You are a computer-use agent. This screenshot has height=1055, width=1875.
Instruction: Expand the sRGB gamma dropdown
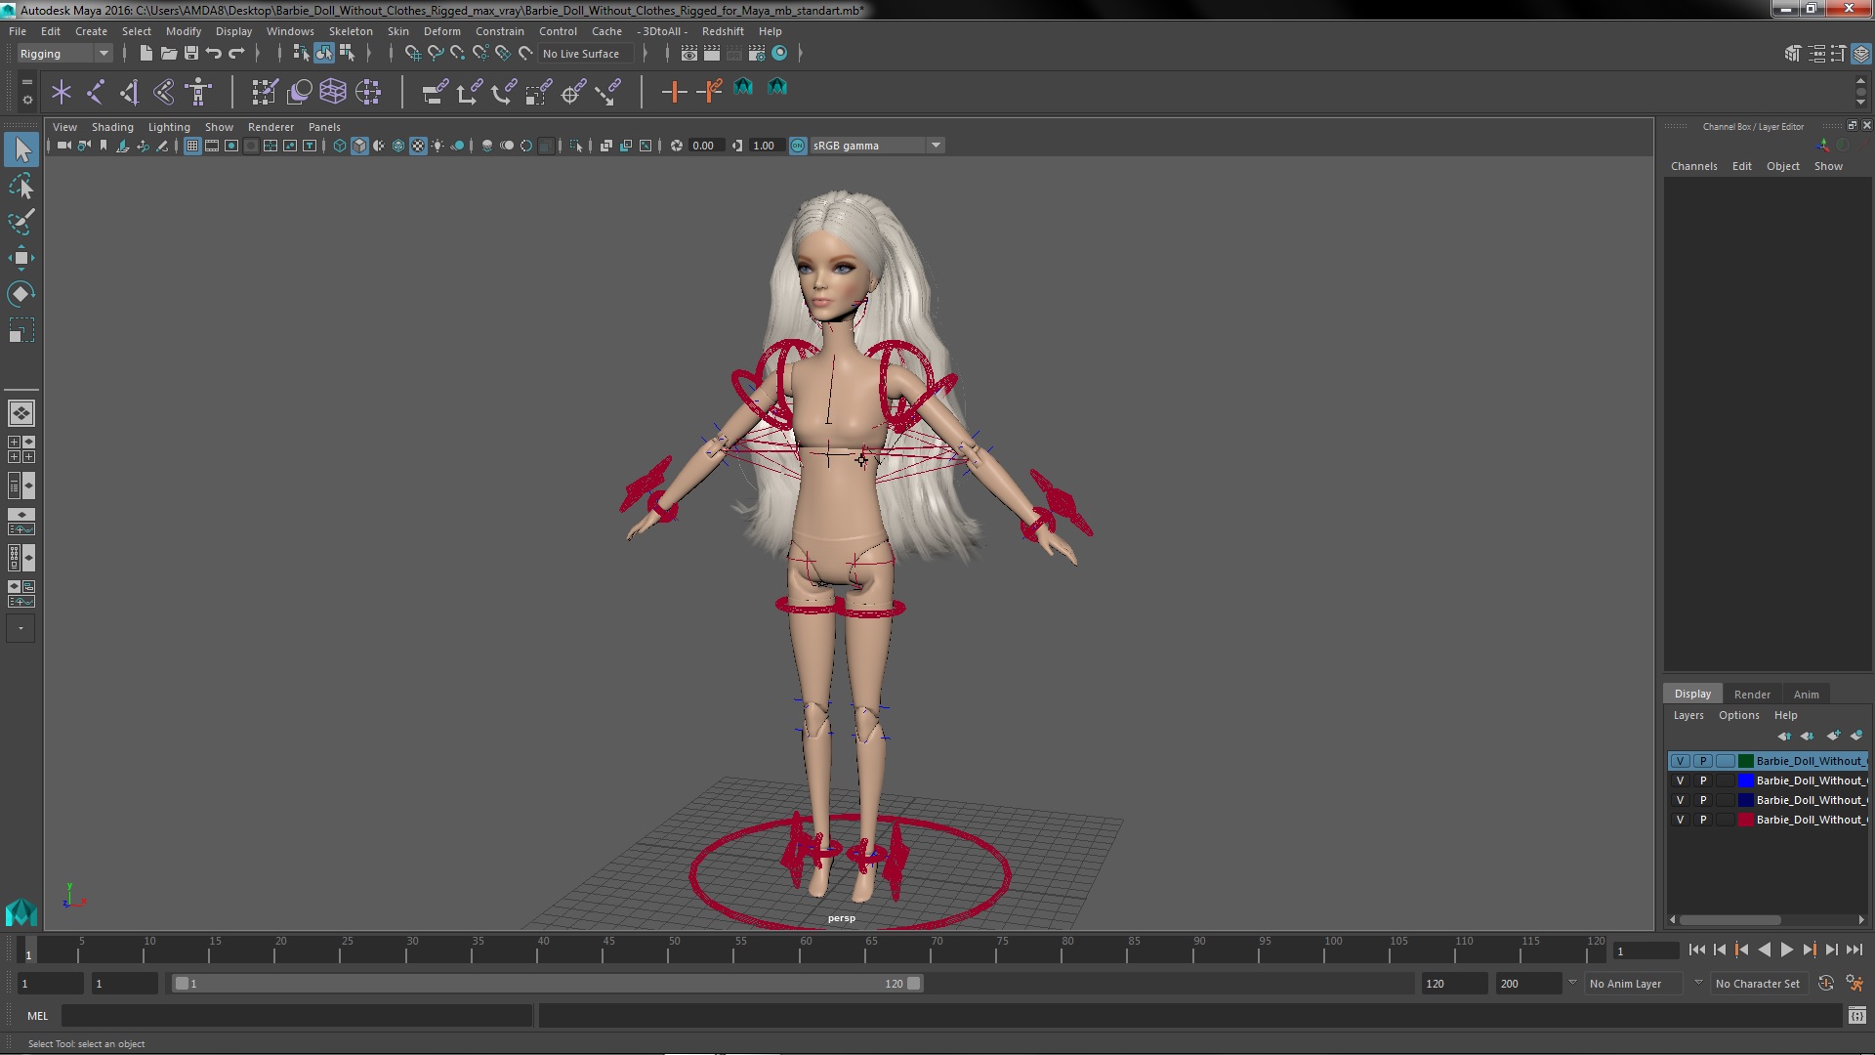pyautogui.click(x=936, y=146)
